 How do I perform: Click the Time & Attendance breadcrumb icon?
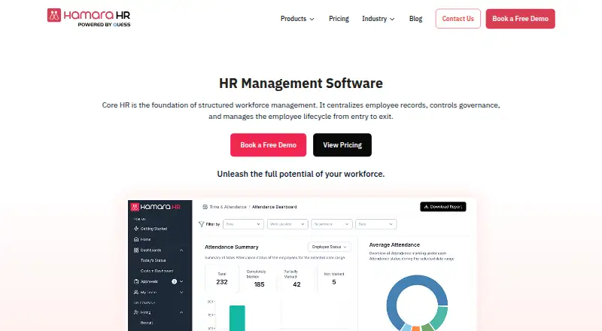pyautogui.click(x=205, y=207)
